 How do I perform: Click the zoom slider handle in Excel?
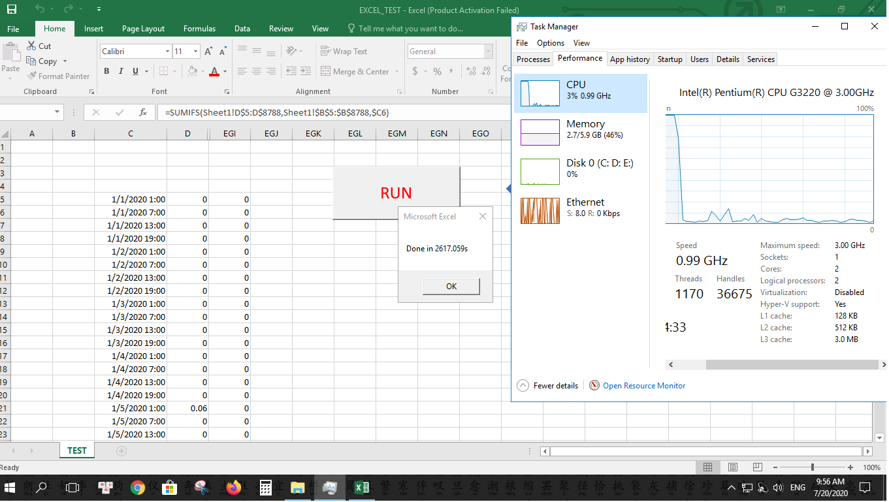[x=812, y=467]
